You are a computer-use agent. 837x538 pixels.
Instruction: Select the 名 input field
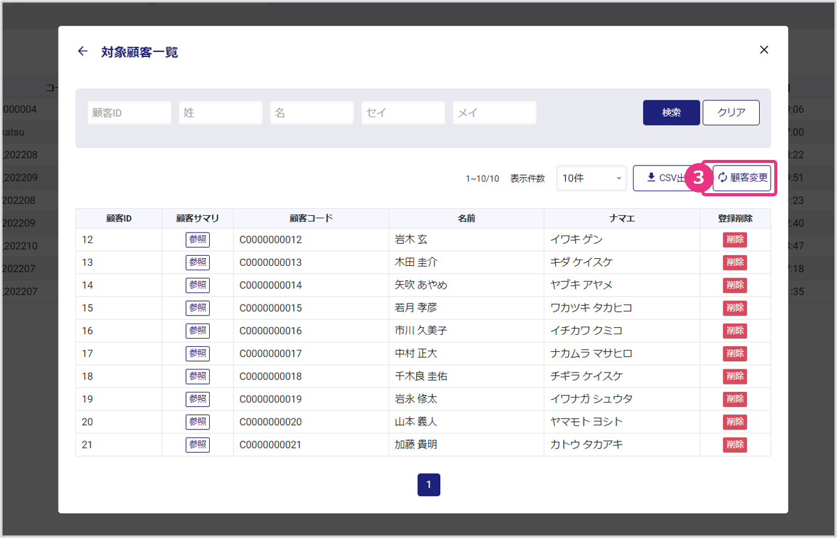click(311, 113)
